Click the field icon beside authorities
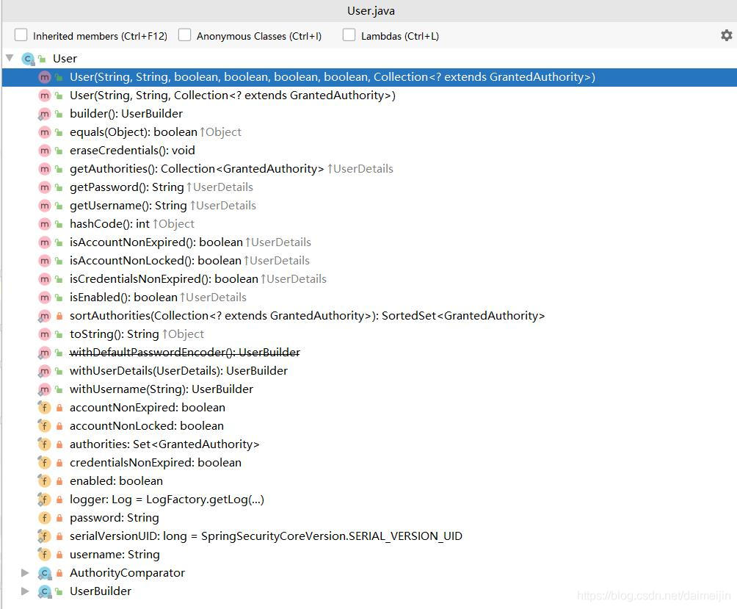Screen dimensions: 737x609 pyautogui.click(x=44, y=444)
